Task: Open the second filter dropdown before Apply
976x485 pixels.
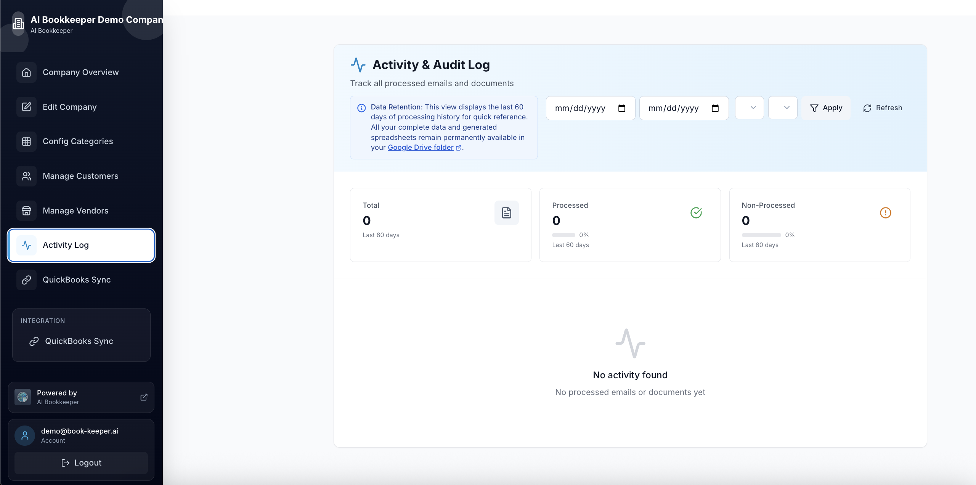Action: pos(783,108)
